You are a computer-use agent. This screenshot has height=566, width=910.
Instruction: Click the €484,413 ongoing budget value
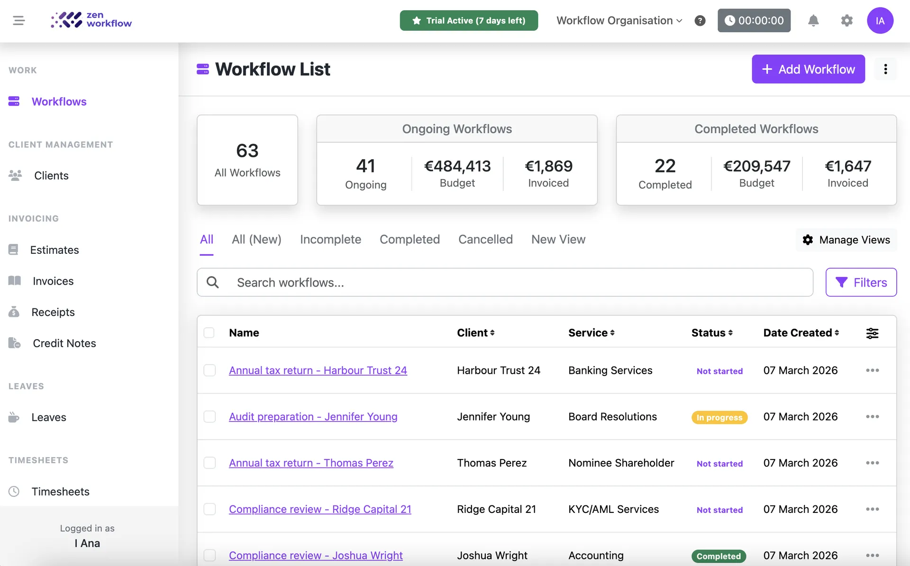pos(457,166)
